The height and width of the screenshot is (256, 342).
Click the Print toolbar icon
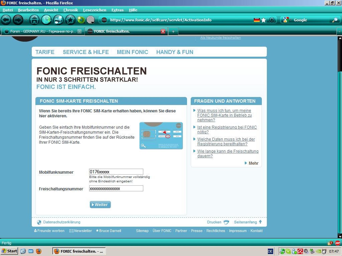58,20
